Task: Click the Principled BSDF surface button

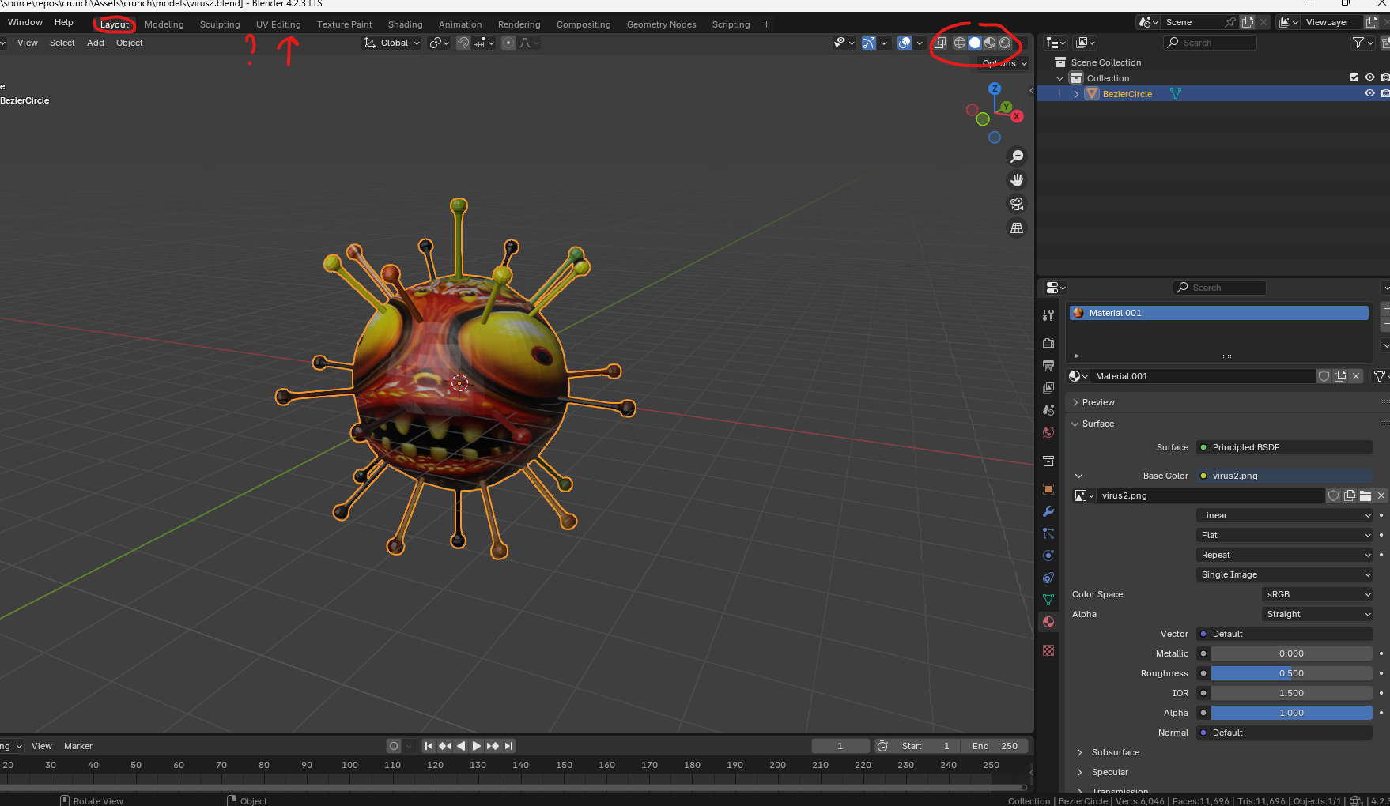Action: 1284,447
